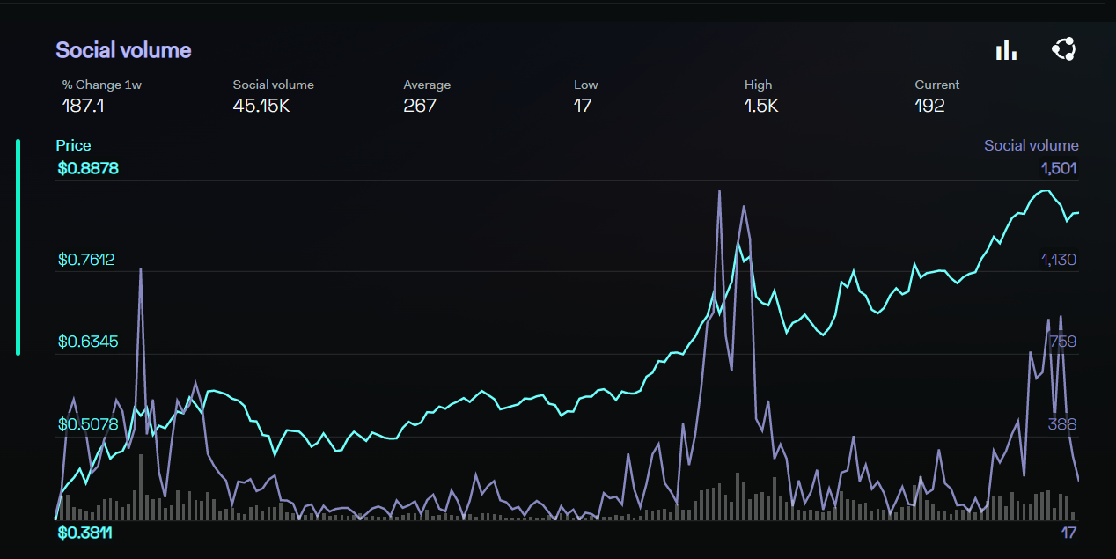Click the $0.3811 price axis minimum label
This screenshot has height=559, width=1116.
point(84,533)
